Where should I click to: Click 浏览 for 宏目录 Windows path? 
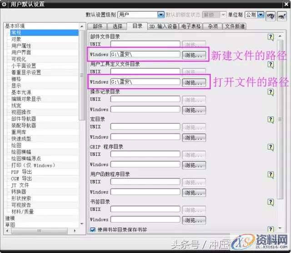coord(194,137)
